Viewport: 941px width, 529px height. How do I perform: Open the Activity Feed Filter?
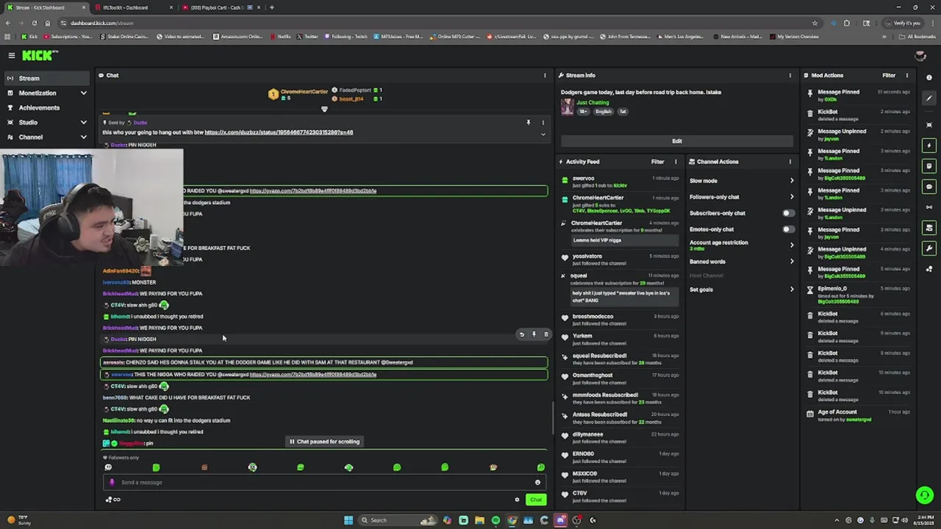pyautogui.click(x=657, y=162)
